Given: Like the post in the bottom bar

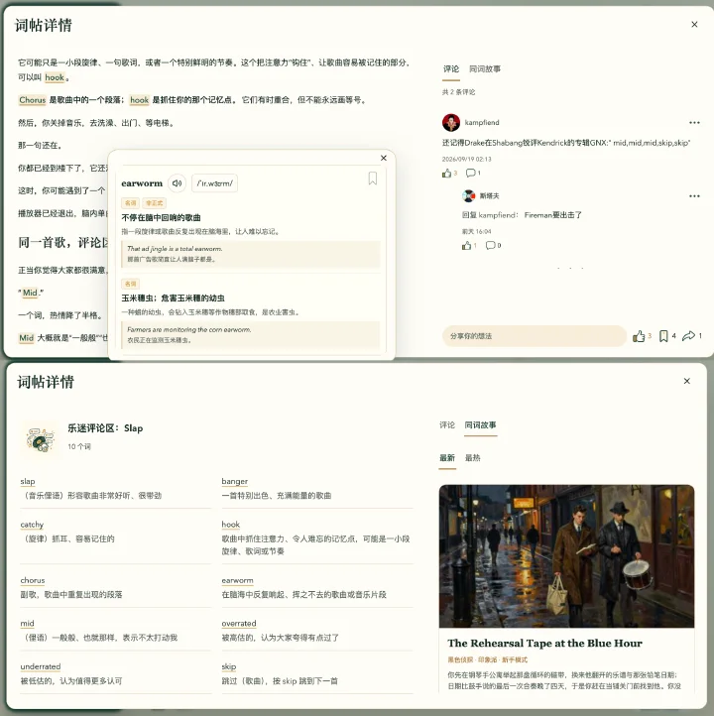Looking at the screenshot, I should pyautogui.click(x=642, y=336).
